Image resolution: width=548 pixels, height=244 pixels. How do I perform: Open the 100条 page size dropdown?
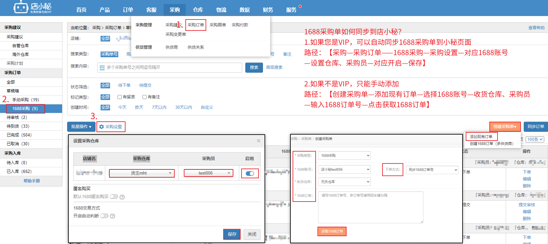(x=535, y=139)
